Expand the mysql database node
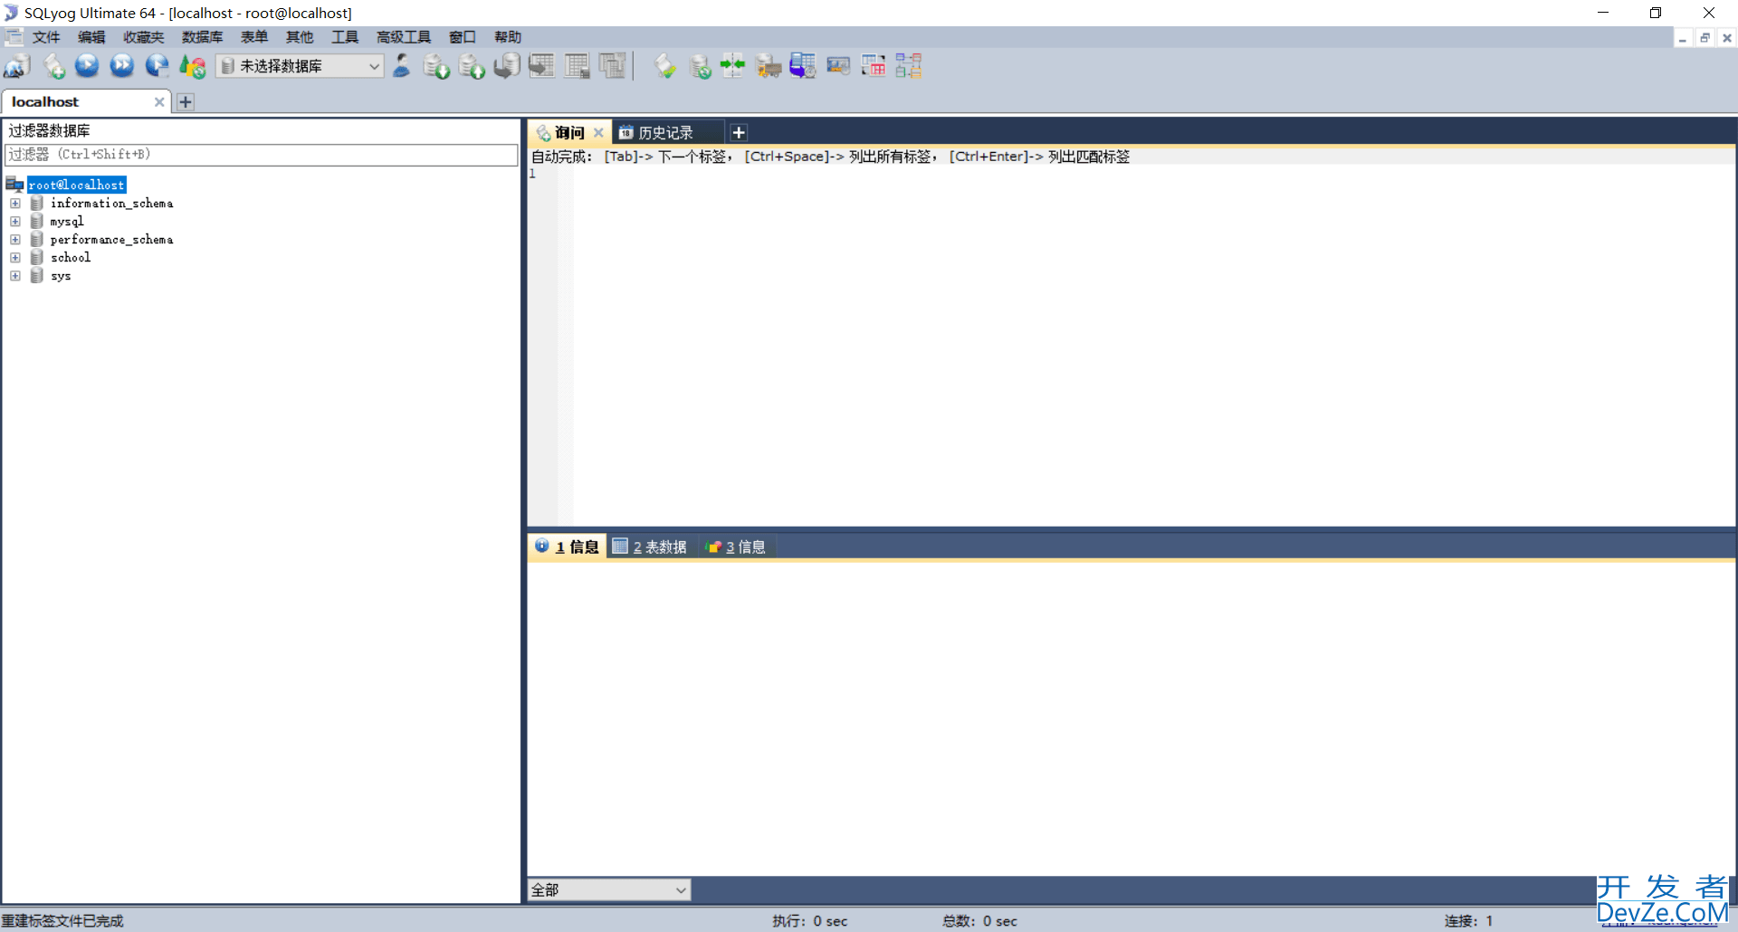Image resolution: width=1738 pixels, height=932 pixels. 15,222
